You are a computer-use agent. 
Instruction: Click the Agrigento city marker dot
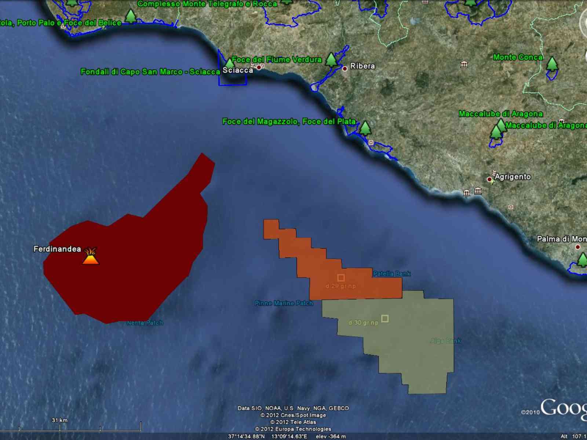click(x=489, y=179)
